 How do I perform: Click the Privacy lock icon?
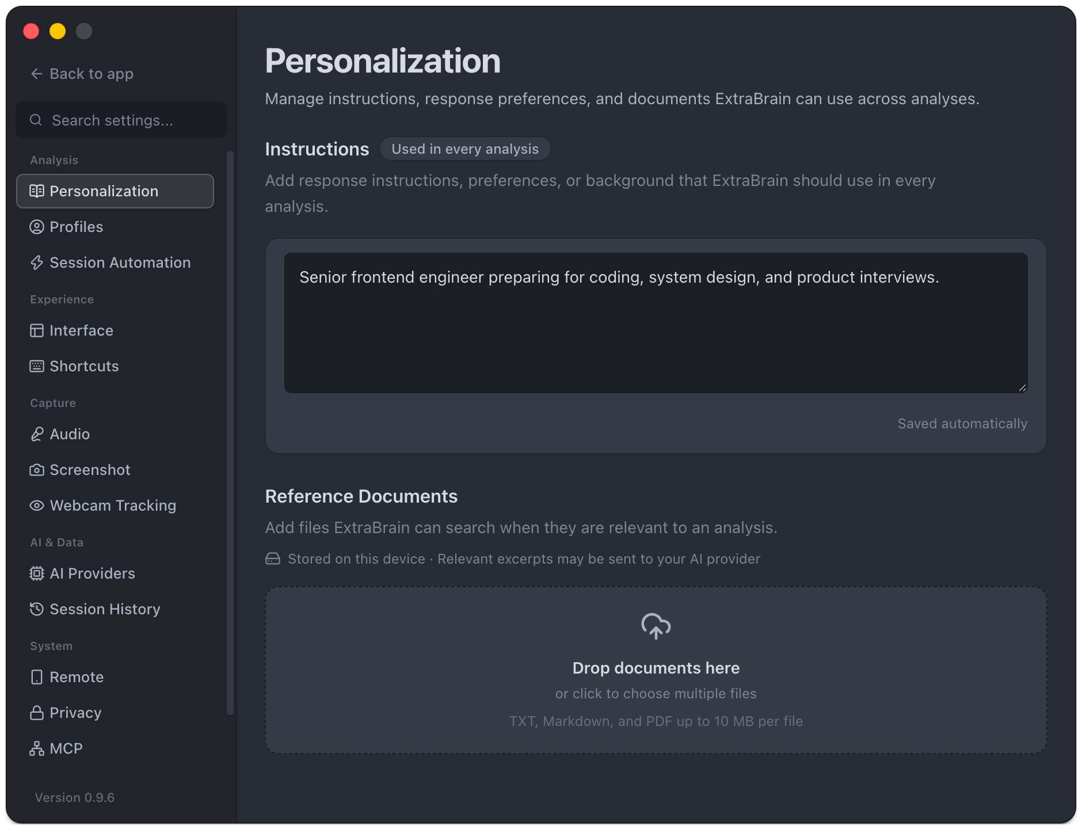tap(37, 713)
